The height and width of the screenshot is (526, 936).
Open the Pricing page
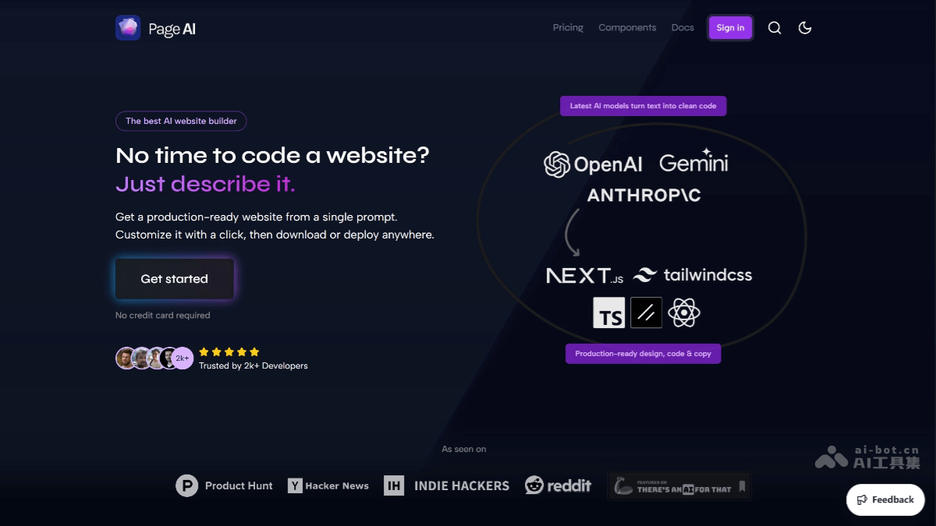tap(567, 27)
